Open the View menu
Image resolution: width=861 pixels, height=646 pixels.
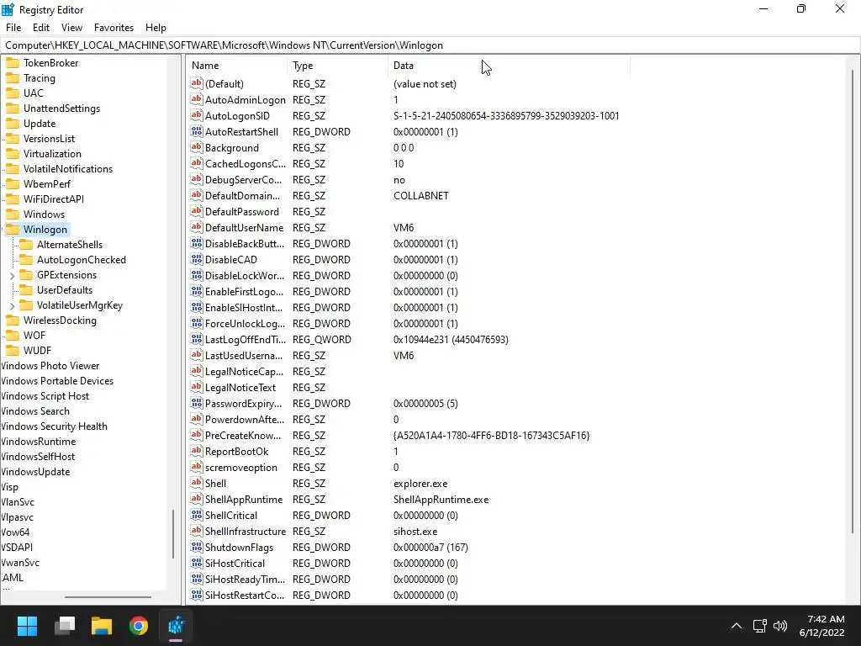(71, 28)
